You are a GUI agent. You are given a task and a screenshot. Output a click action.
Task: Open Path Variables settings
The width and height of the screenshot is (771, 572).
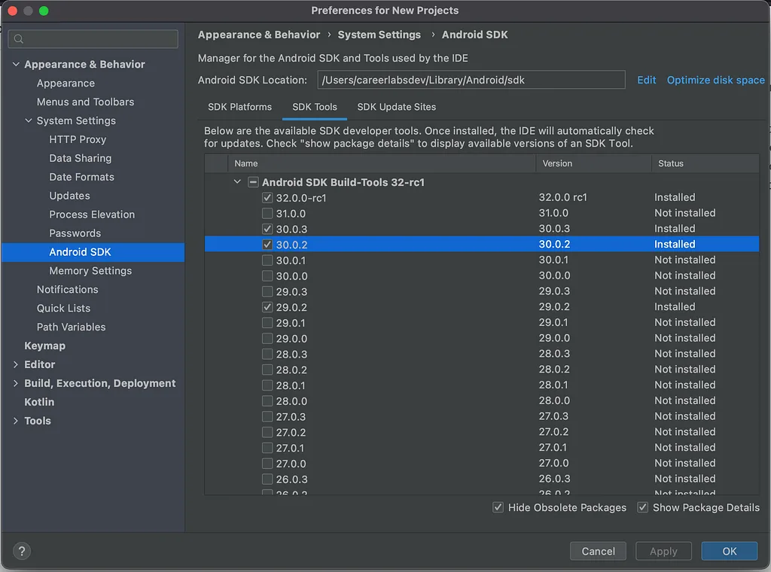(x=71, y=327)
